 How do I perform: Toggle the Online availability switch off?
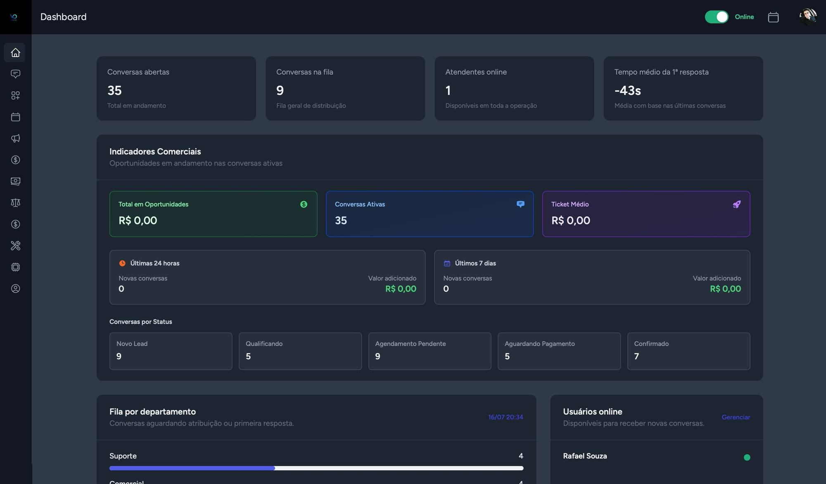pos(717,17)
